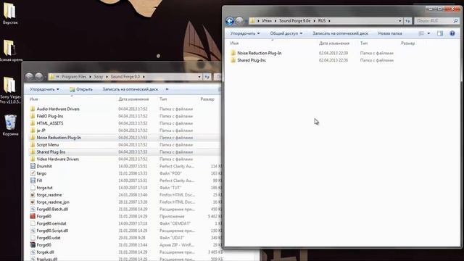Open view options dropdown arrow in RUS window

pyautogui.click(x=428, y=33)
